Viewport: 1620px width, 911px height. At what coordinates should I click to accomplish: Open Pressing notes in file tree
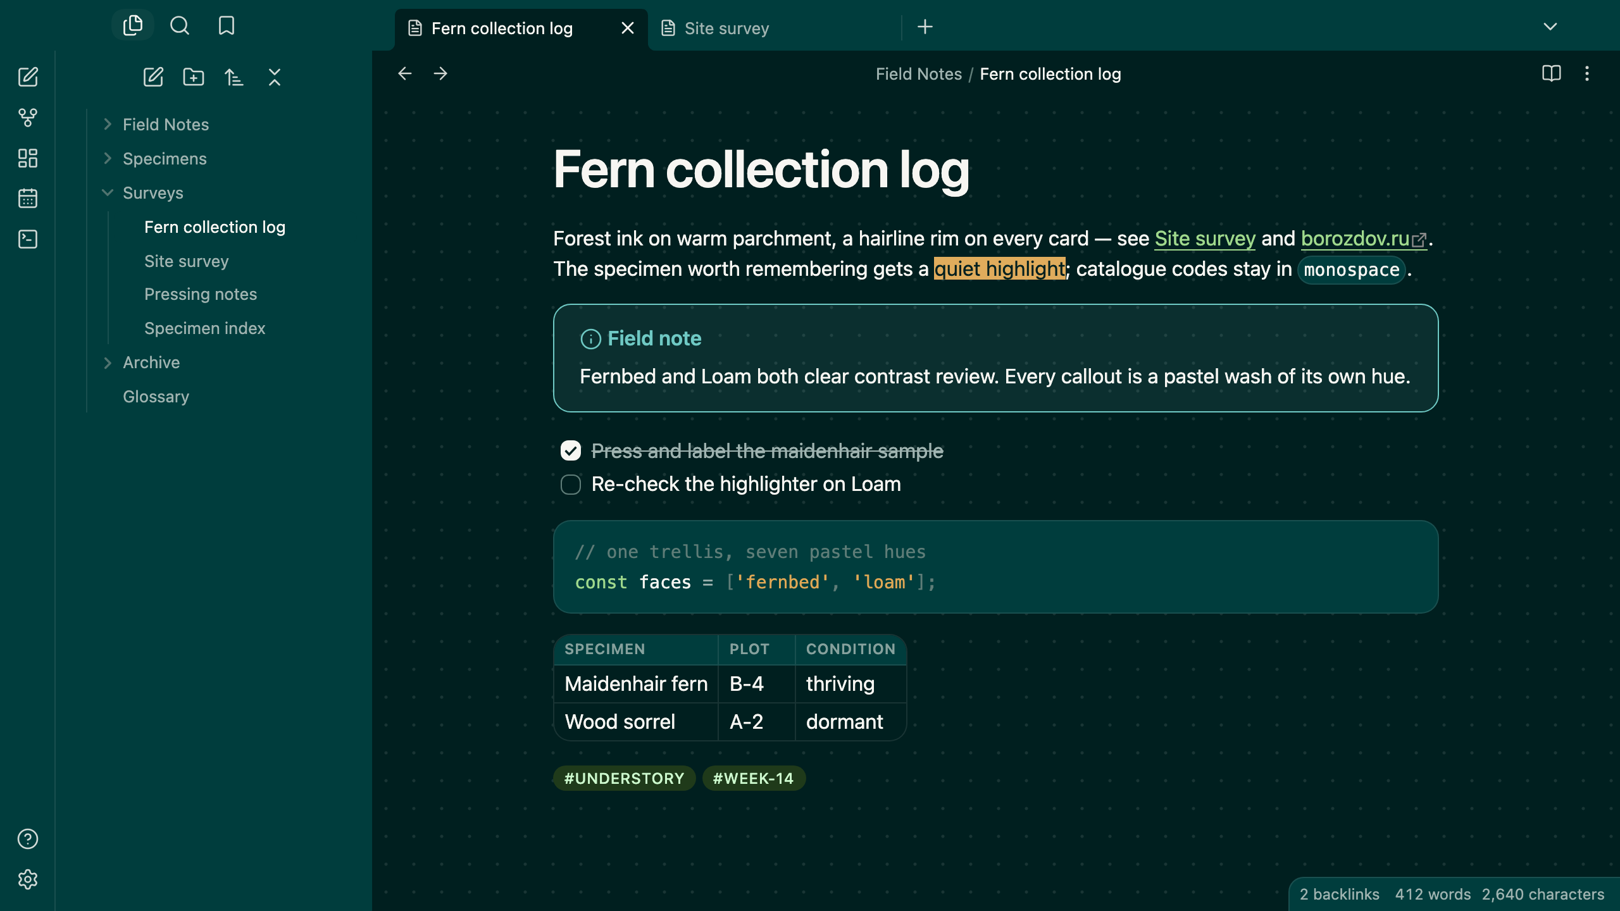pyautogui.click(x=201, y=294)
